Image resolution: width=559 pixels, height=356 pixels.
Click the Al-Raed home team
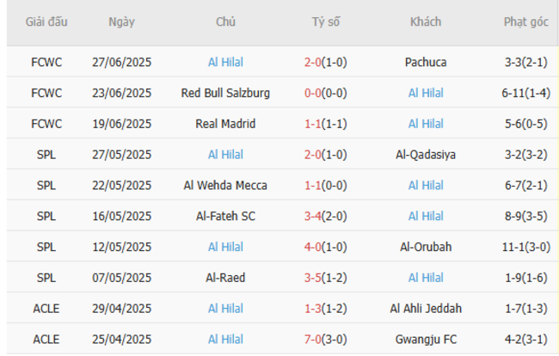click(225, 278)
